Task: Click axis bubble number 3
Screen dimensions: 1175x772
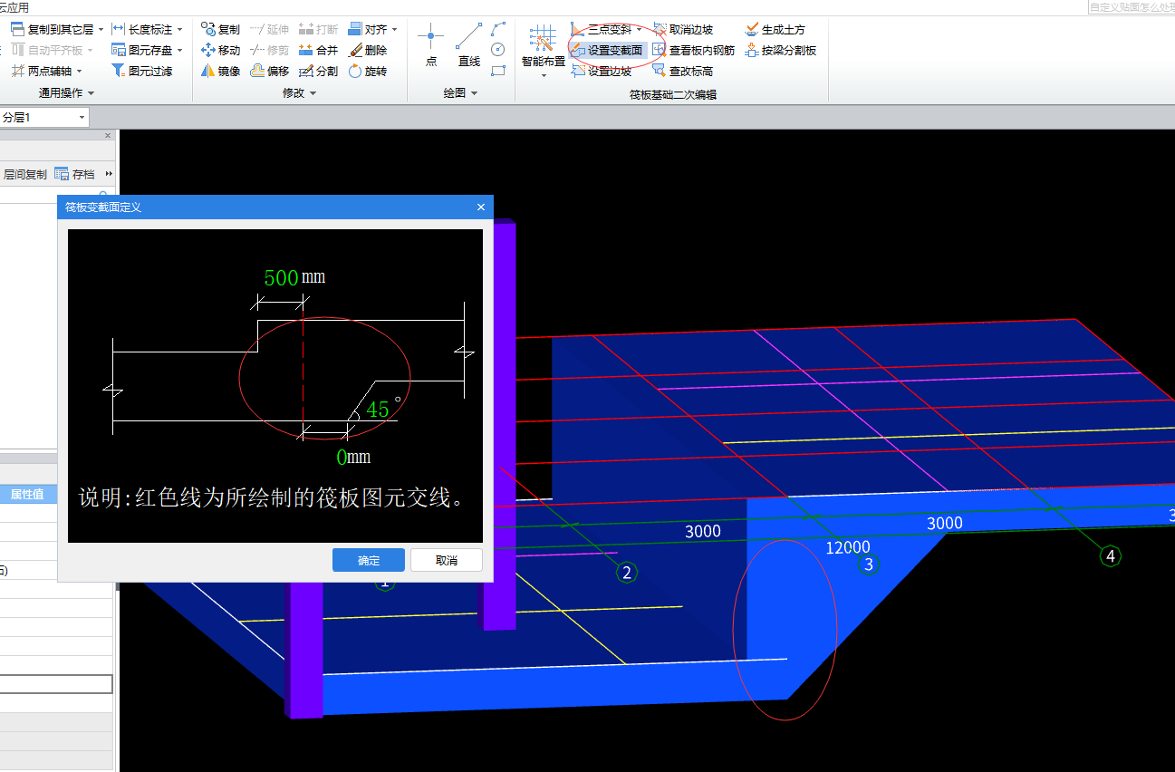Action: 869,565
